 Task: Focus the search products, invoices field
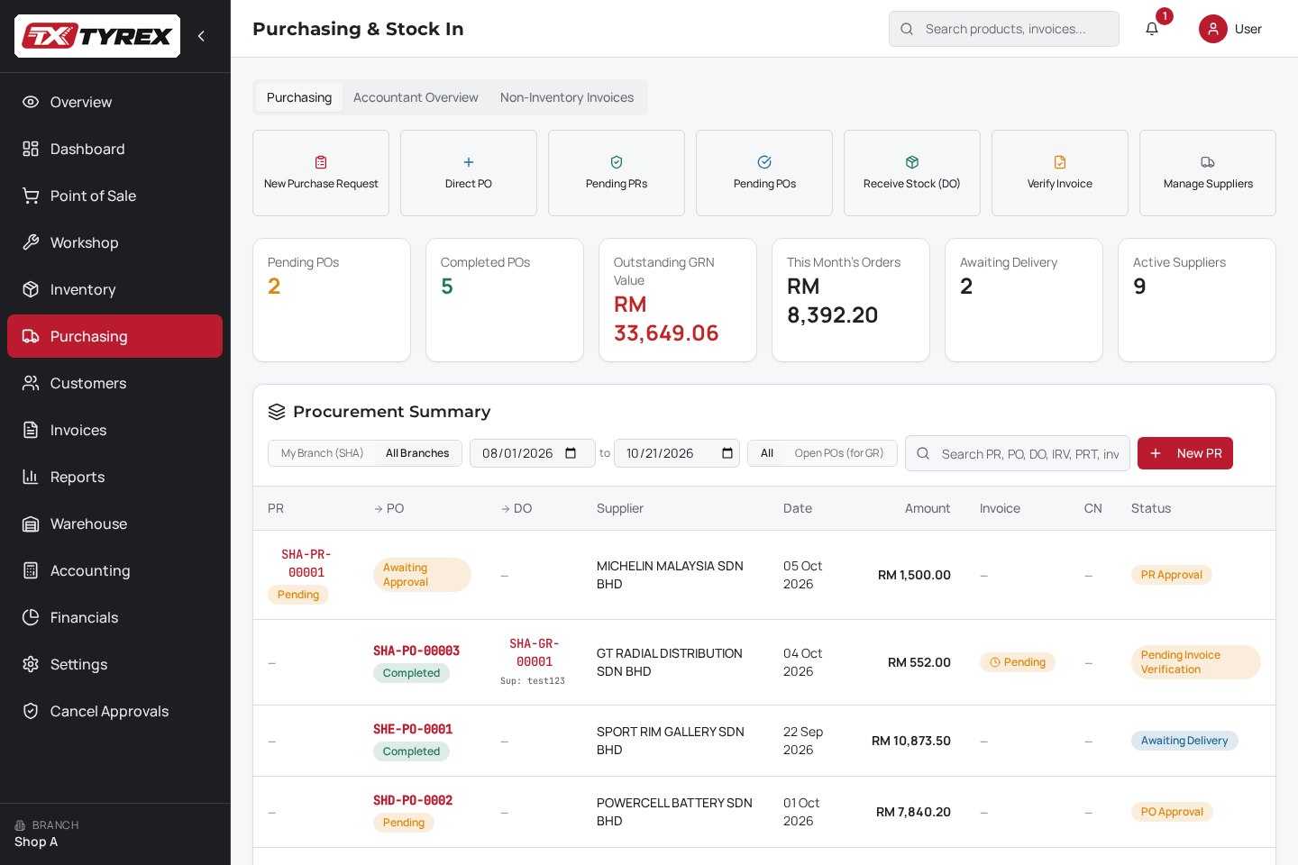[1004, 29]
